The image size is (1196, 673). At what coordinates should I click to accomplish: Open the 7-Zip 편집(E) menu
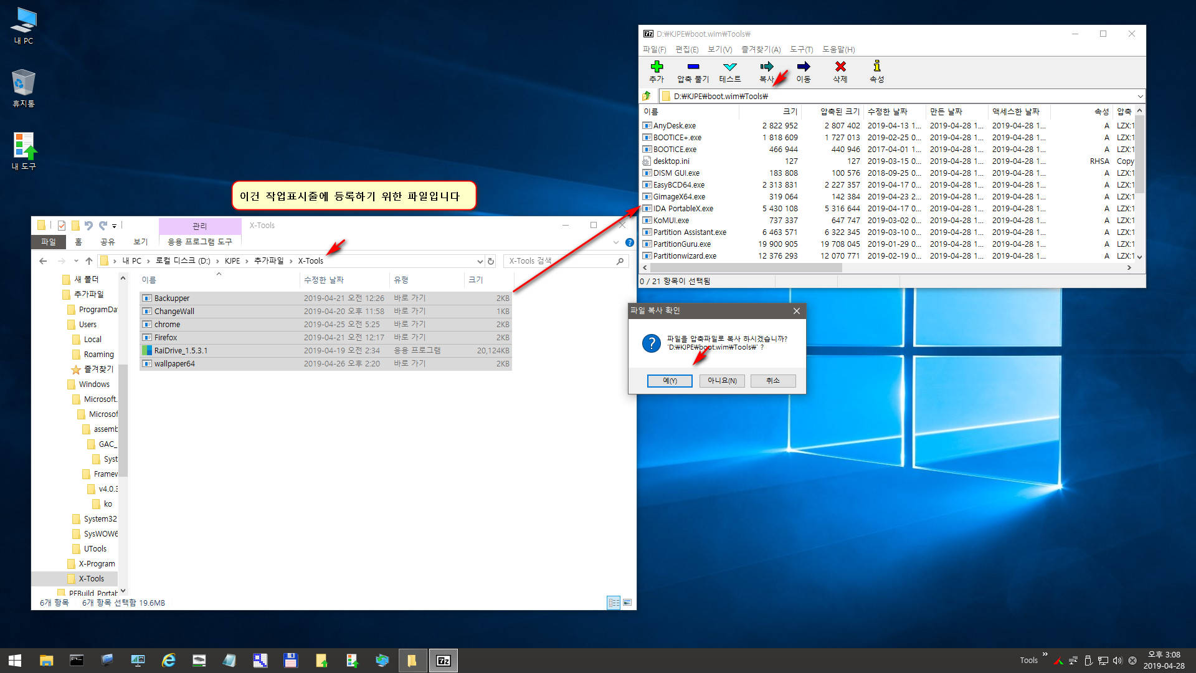point(687,49)
